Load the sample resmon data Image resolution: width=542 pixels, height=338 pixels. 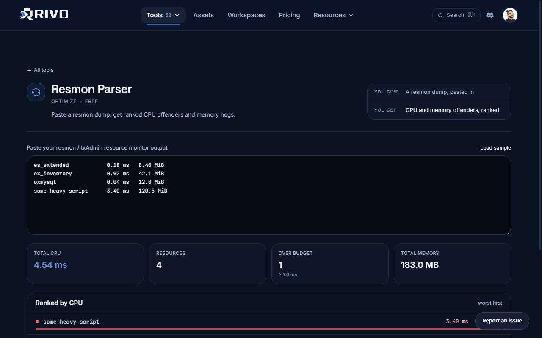[495, 148]
